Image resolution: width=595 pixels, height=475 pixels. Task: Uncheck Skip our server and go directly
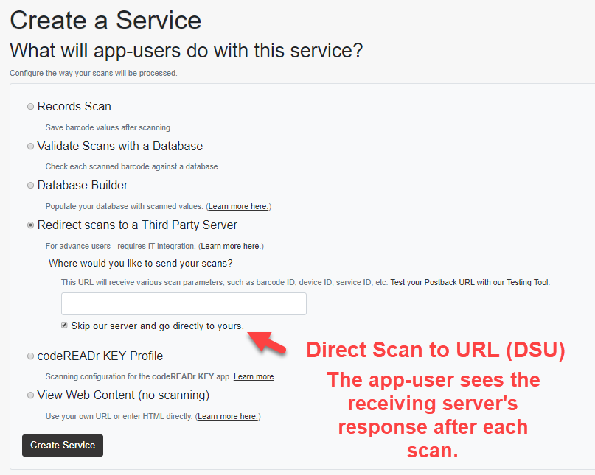64,326
